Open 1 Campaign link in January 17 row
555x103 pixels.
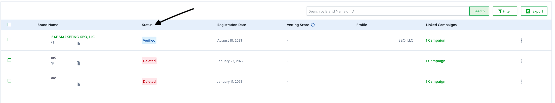click(x=435, y=81)
